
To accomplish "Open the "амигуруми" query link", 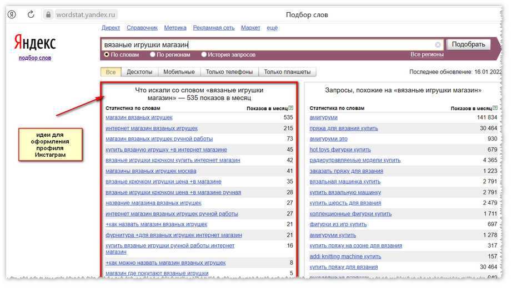I will [x=323, y=117].
